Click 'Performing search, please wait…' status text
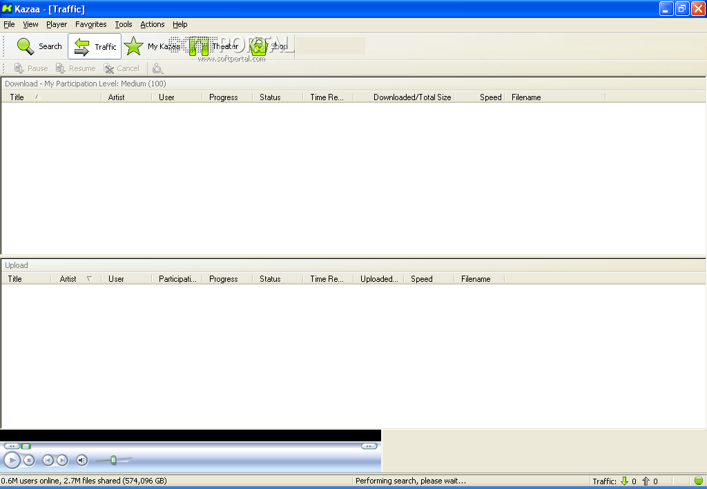The image size is (707, 489). tap(411, 481)
